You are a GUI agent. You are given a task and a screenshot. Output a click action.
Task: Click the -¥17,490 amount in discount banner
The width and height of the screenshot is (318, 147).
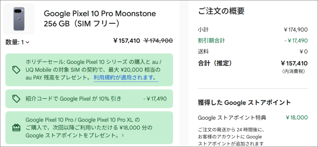[x=155, y=99]
